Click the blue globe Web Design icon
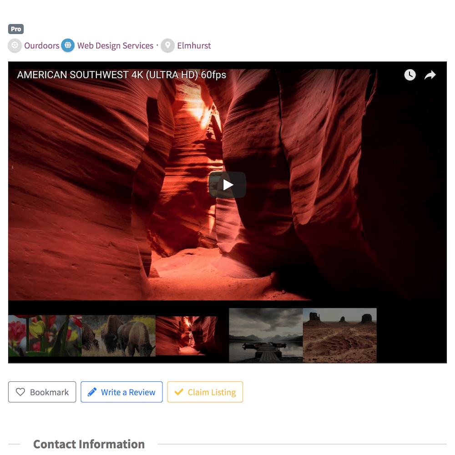Viewport: 455px width, 455px height. [68, 45]
